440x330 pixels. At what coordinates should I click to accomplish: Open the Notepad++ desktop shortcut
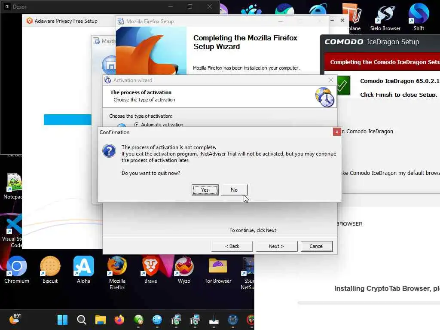tap(12, 186)
